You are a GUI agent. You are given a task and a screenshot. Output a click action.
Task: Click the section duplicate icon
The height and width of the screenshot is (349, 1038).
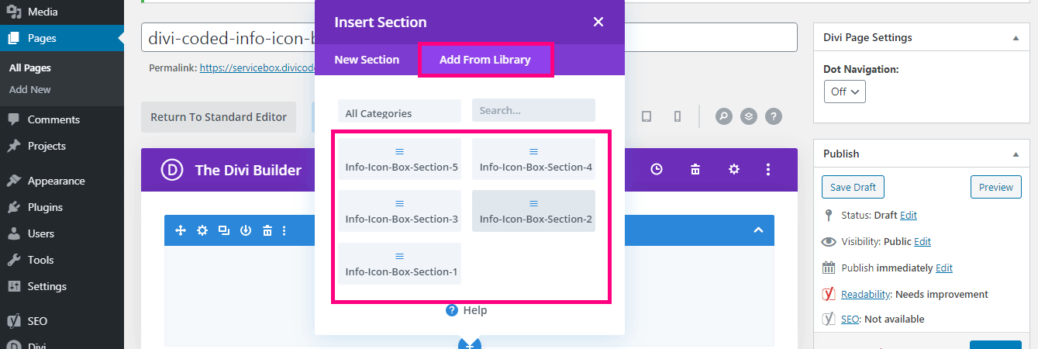(x=224, y=230)
